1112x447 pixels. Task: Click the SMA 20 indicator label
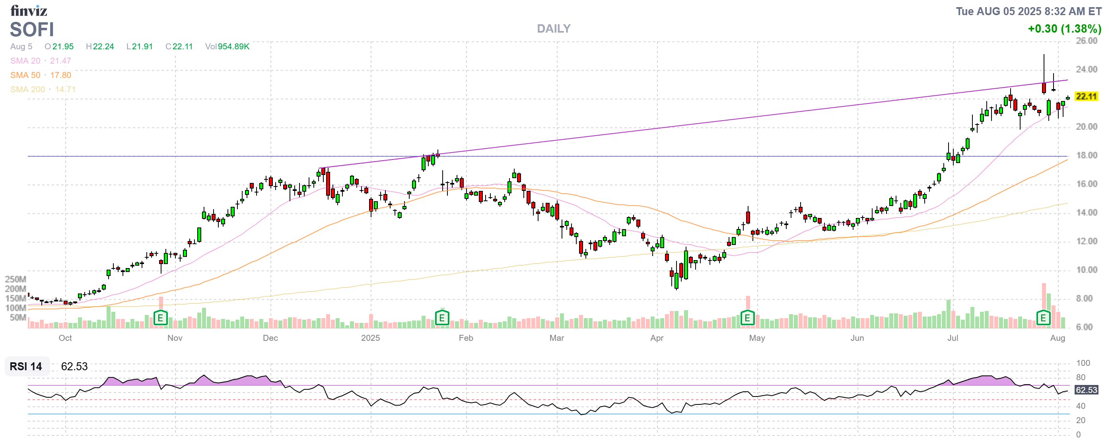[x=25, y=61]
